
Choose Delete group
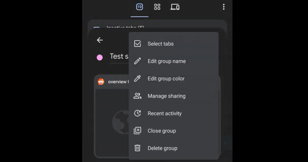174,148
